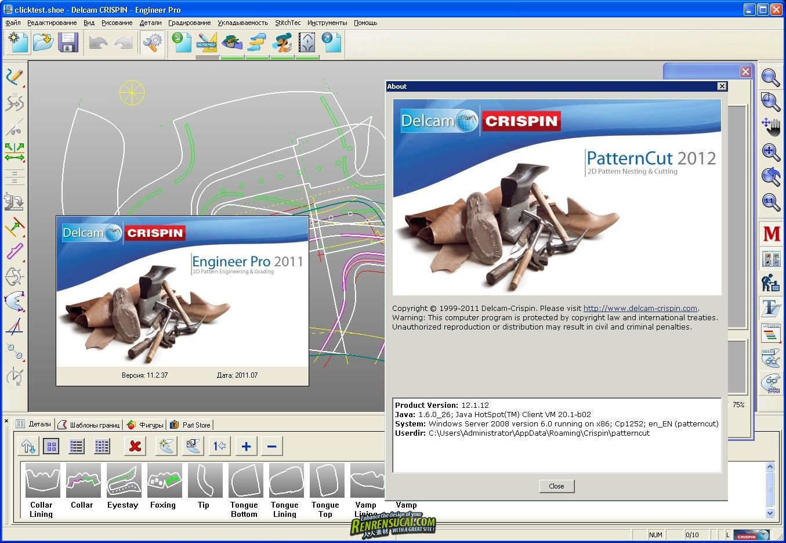Open settings with the gear and wrench icon
Screen dimensions: 786x543
point(153,42)
